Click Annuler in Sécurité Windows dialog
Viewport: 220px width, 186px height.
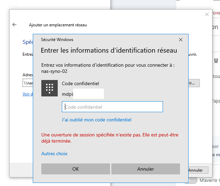point(146,169)
